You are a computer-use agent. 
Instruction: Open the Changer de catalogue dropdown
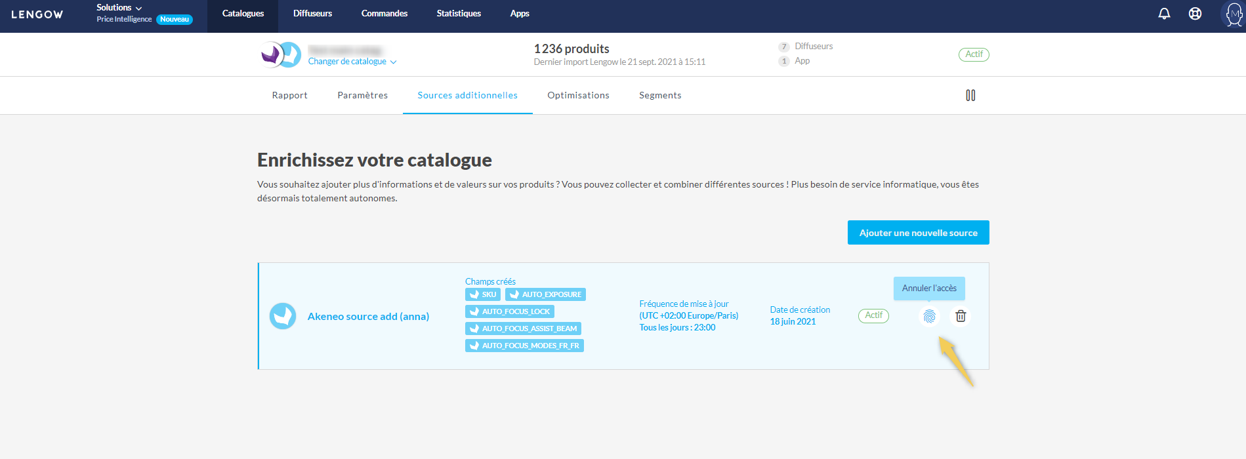point(352,62)
